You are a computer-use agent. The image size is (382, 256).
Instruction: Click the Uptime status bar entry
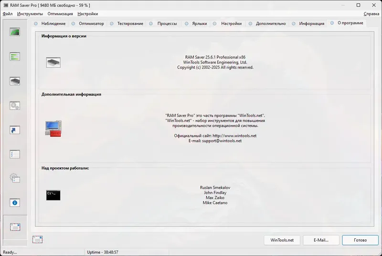[x=103, y=252]
